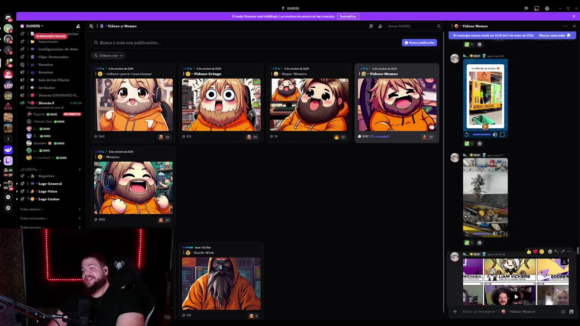
Task: Open the Configuracion-de-Bots channel
Action: pos(50,49)
